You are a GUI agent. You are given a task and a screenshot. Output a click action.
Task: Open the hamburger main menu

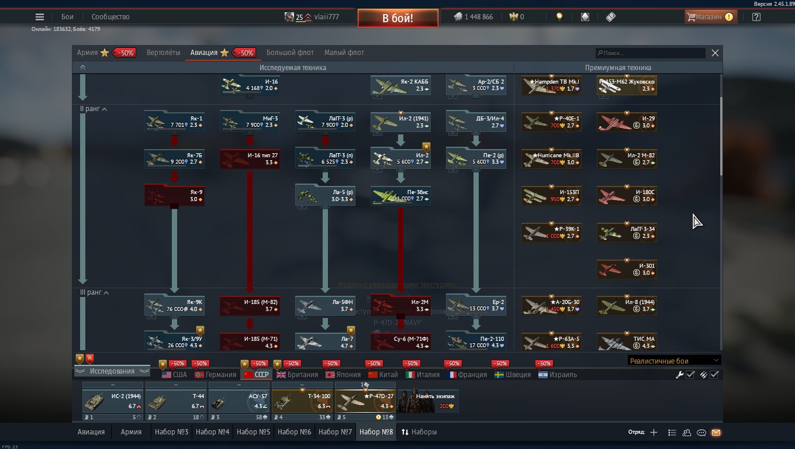click(40, 17)
